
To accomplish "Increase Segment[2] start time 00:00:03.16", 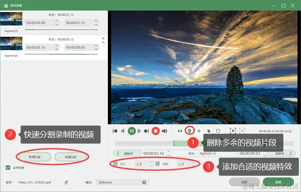I will point(56,45).
